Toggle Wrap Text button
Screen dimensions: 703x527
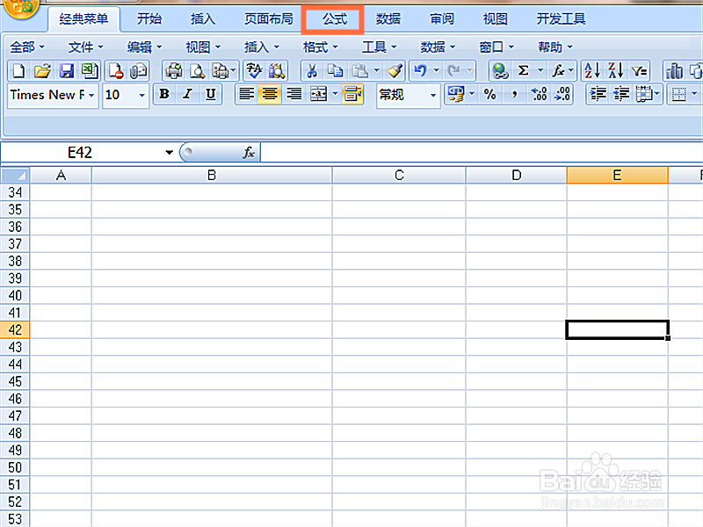tap(352, 95)
